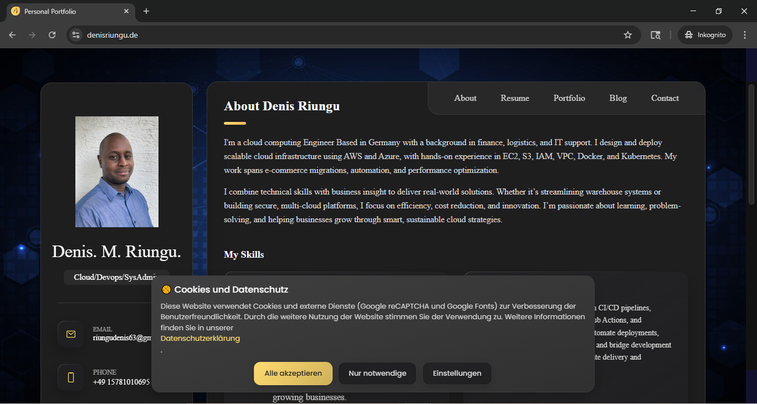Open cookie Einstellungen settings
Screen dimensions: 757x404
[x=457, y=374]
